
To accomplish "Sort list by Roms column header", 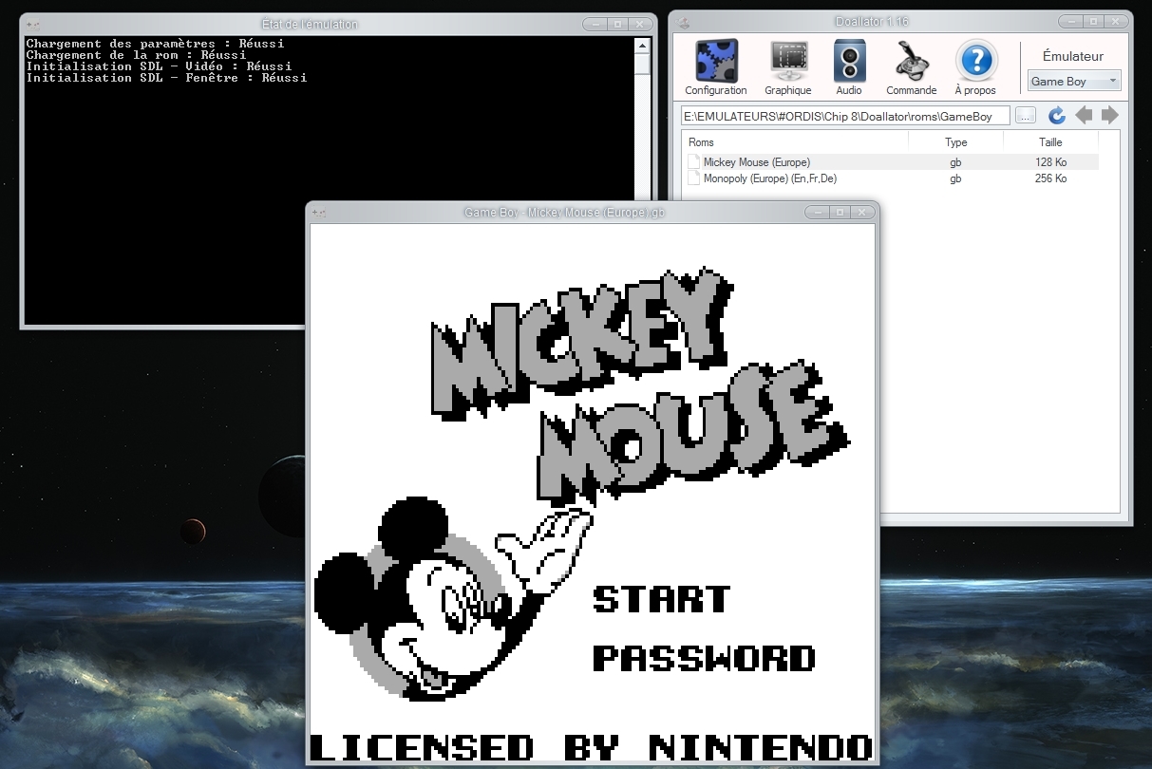I will pos(795,142).
